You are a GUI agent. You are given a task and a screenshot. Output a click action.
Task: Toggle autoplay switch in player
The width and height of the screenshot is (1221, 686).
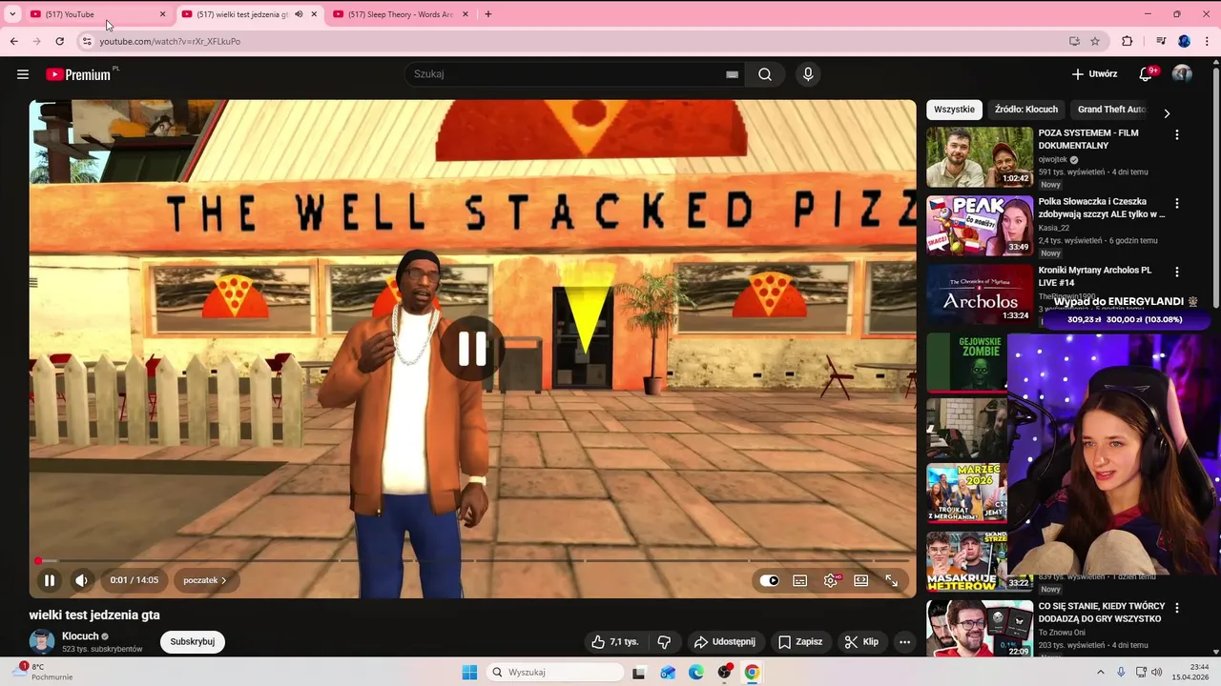point(769,580)
